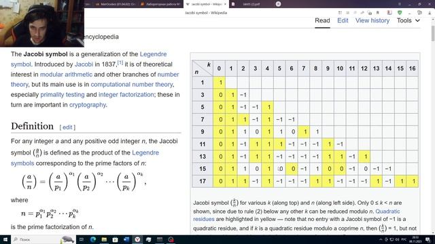Open the integer factorization link
Screen dimensions: 435x244
(x=126, y=95)
